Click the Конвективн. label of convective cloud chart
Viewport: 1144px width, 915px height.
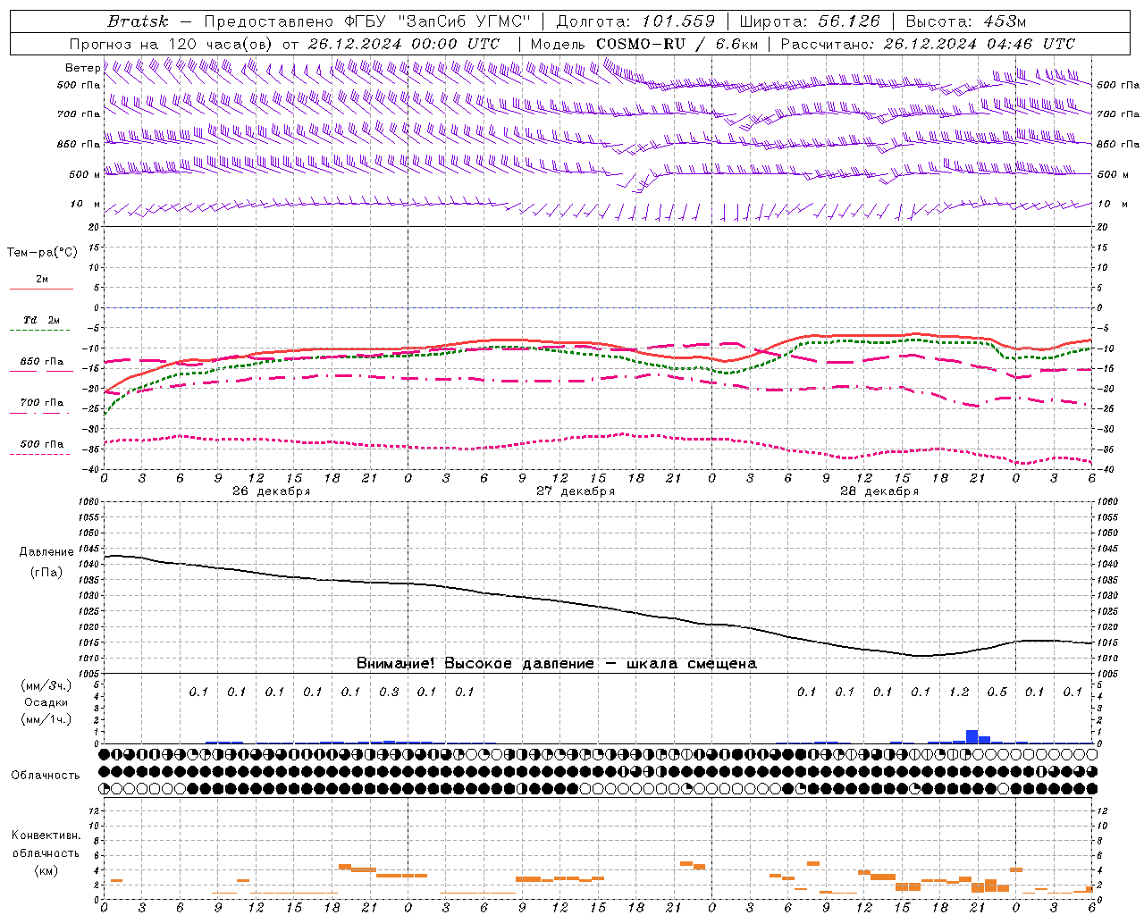click(x=46, y=835)
